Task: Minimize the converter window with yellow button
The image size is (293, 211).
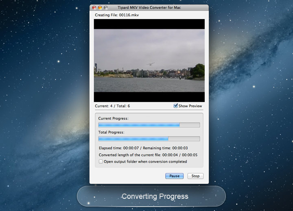Action: tap(100, 8)
